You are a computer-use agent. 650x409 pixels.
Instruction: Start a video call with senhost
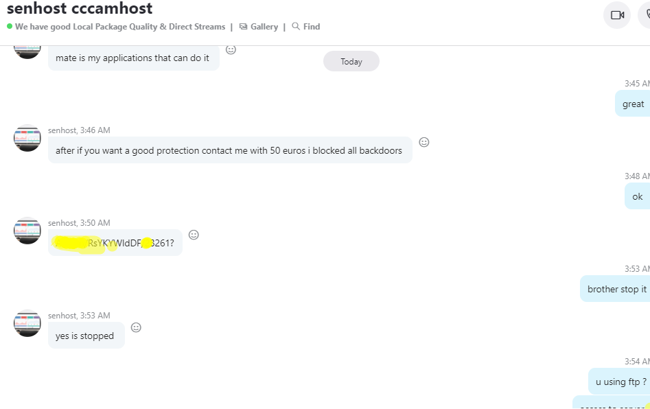[617, 15]
